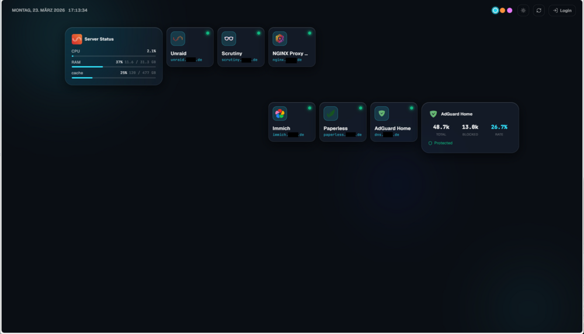This screenshot has width=584, height=334.
Task: Click the AdGuard Home widget shield icon
Action: 433,114
